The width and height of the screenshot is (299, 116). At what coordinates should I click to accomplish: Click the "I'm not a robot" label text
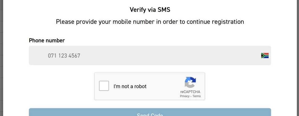(x=130, y=86)
